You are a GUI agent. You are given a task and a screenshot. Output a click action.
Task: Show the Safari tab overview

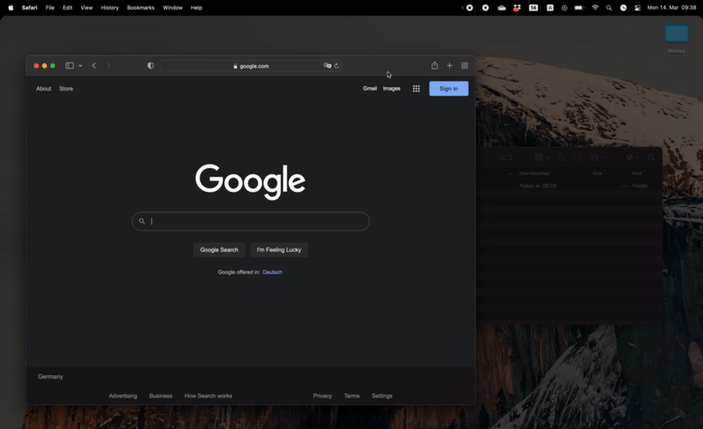coord(465,66)
